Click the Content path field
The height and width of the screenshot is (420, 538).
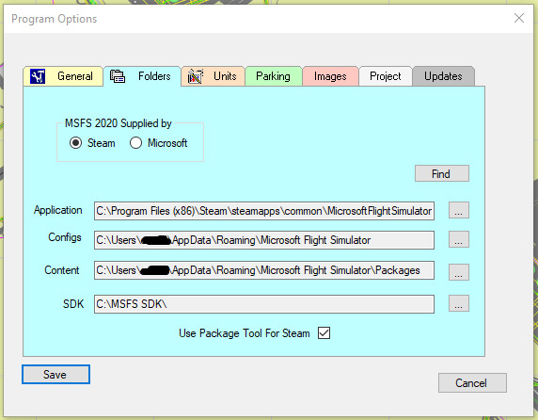pyautogui.click(x=264, y=270)
